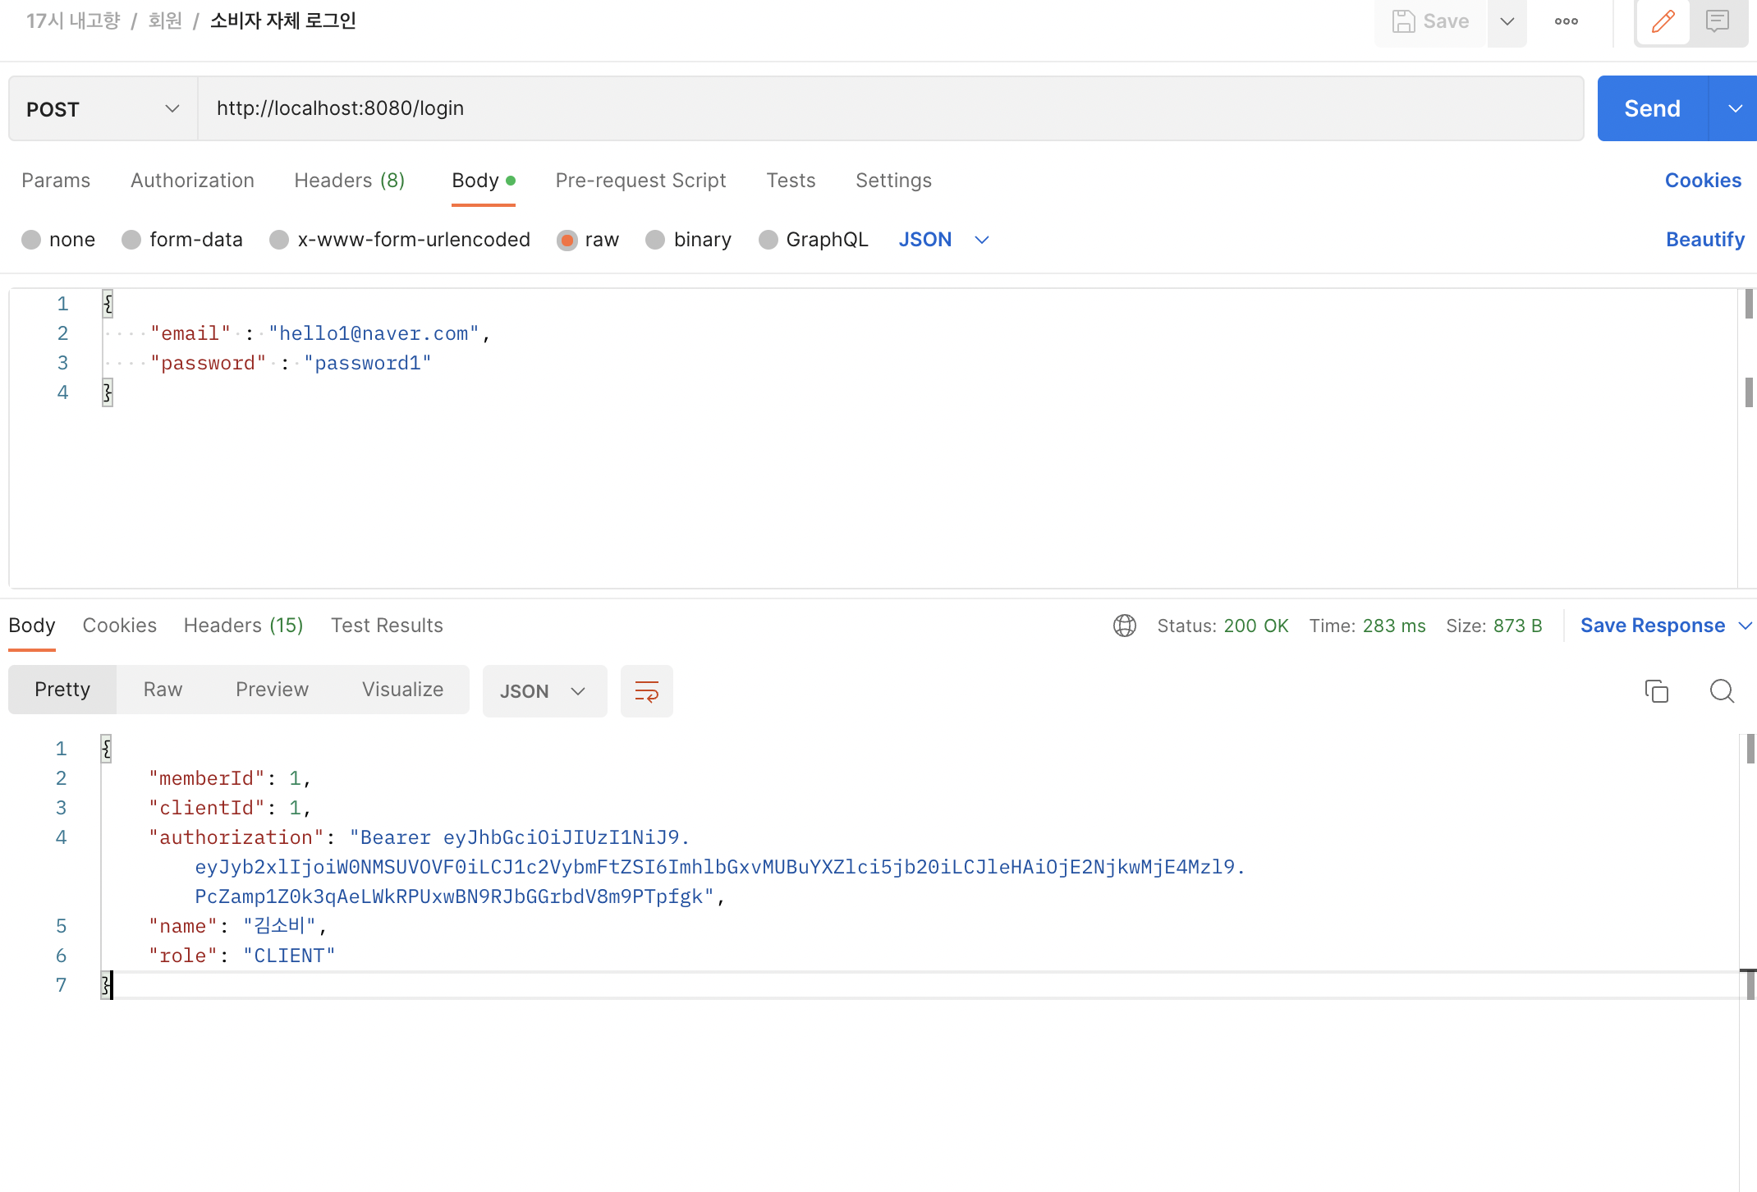The height and width of the screenshot is (1192, 1757).
Task: Switch response view to Raw
Action: click(x=163, y=690)
